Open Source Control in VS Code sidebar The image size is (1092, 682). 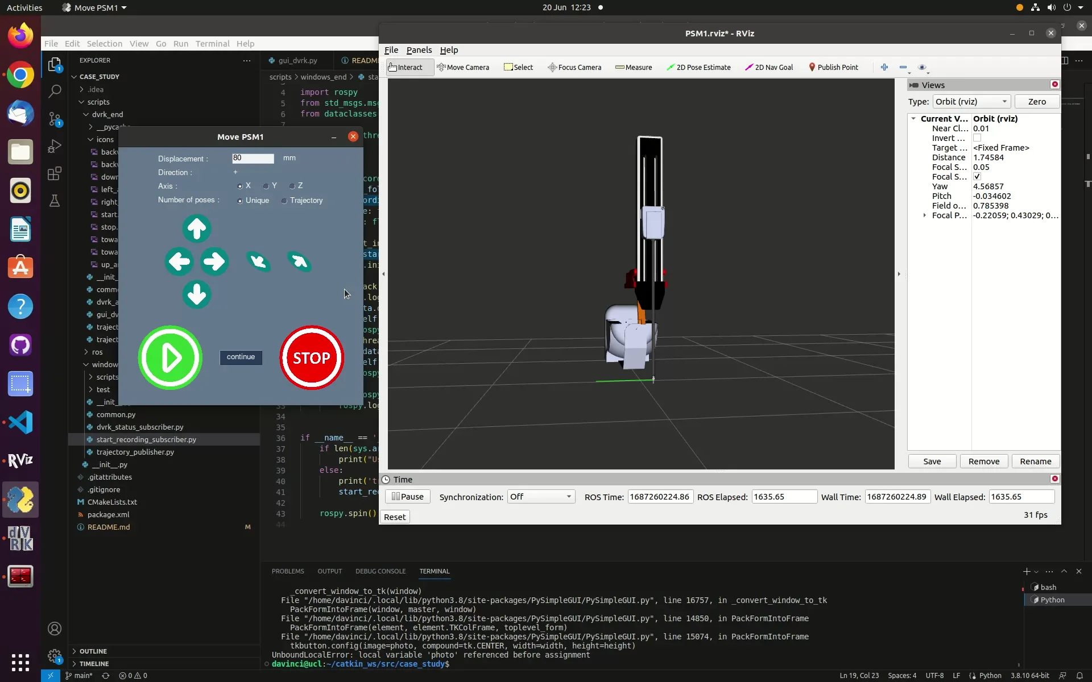coord(54,119)
